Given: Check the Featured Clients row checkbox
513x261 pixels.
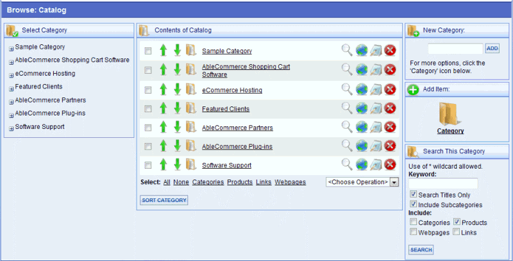Looking at the screenshot, I should coord(148,108).
